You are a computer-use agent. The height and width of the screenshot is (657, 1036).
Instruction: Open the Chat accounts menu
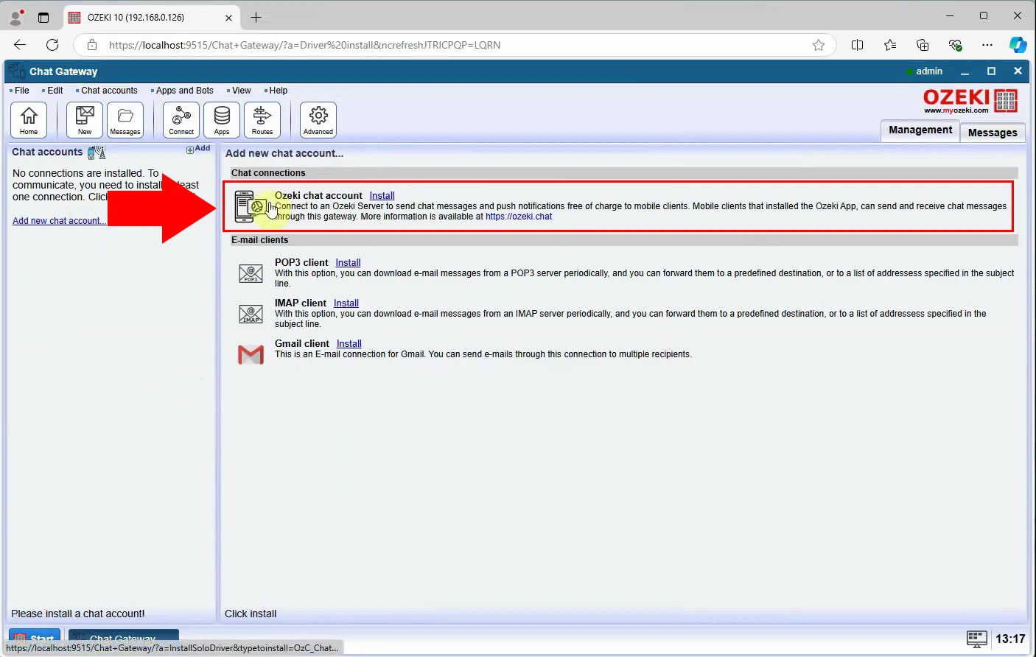tap(109, 91)
